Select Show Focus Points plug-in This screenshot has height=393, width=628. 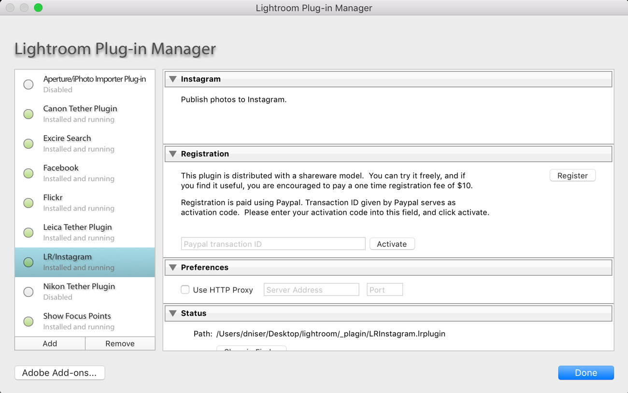(x=85, y=321)
